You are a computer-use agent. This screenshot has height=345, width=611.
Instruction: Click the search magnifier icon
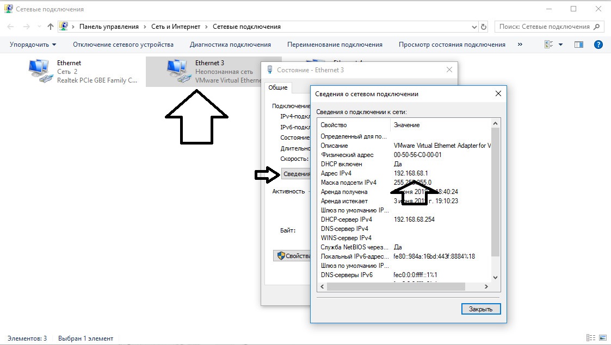click(x=597, y=27)
